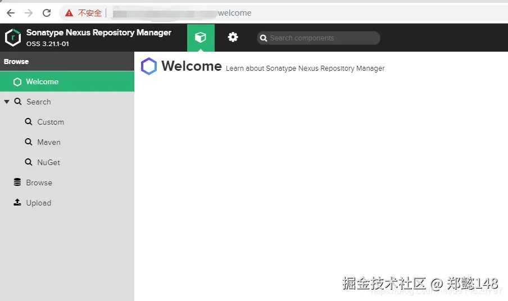
Task: Reload the page with the refresh icon
Action: point(47,13)
